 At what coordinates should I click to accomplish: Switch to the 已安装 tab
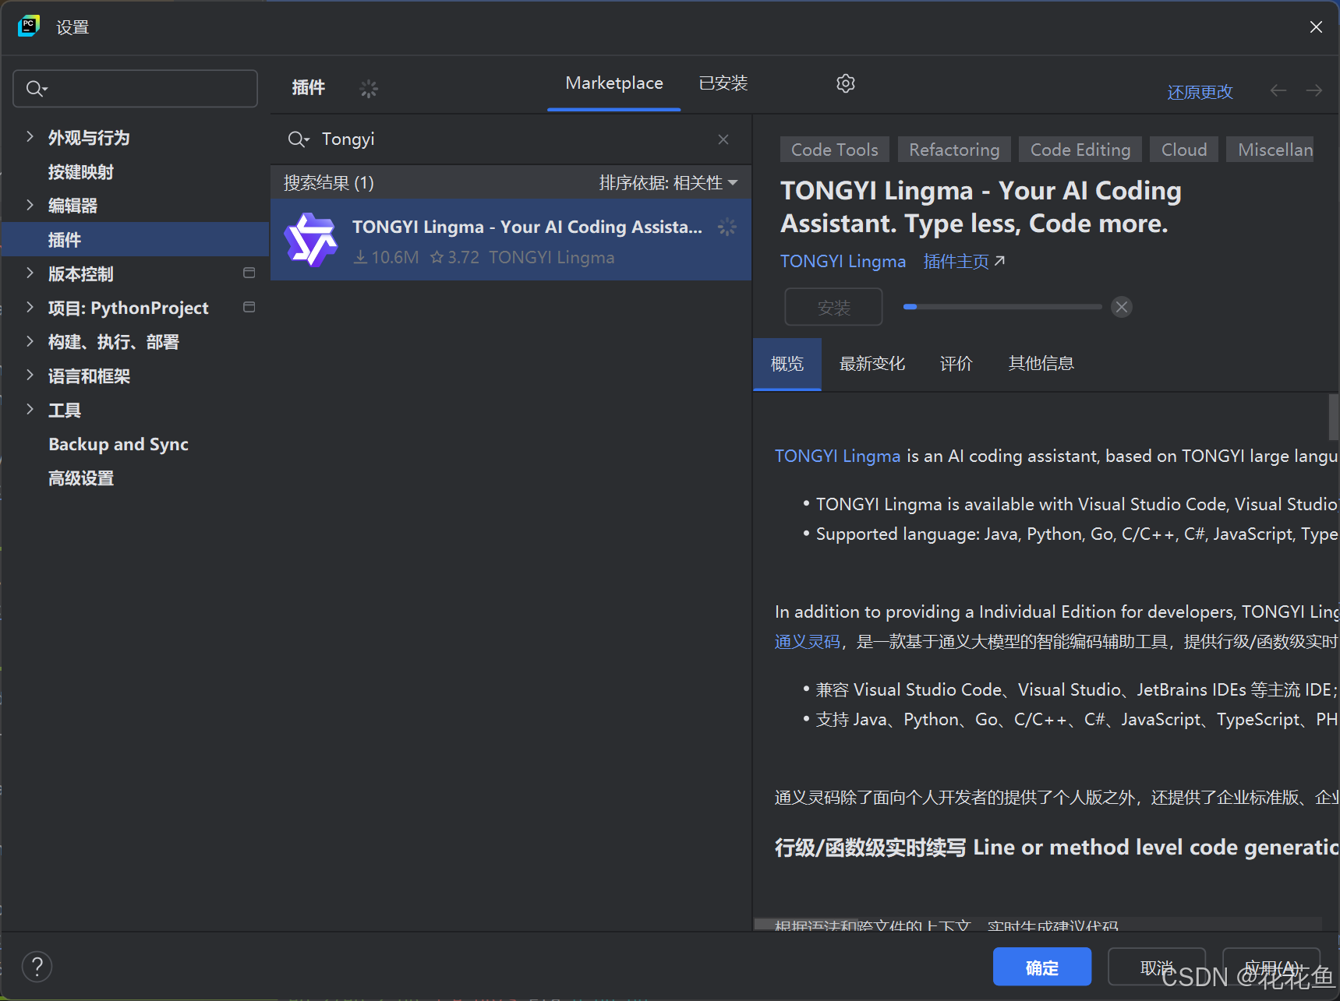click(x=723, y=83)
